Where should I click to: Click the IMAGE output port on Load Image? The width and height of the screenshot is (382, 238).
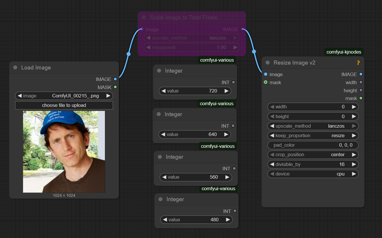115,79
